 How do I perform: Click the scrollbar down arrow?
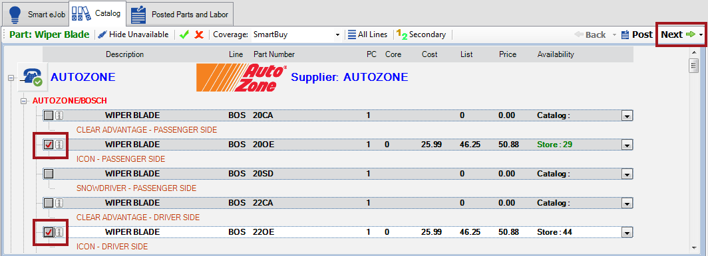(x=694, y=247)
